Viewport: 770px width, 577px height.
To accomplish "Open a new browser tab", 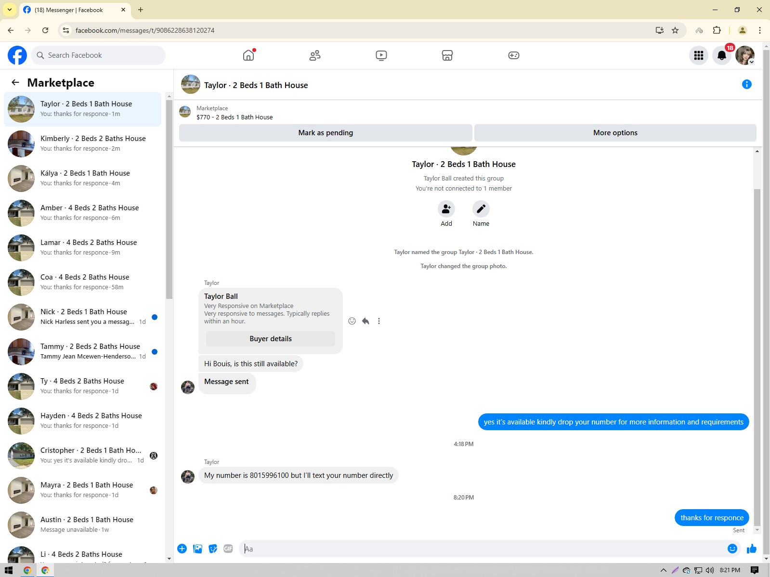I will 141,10.
